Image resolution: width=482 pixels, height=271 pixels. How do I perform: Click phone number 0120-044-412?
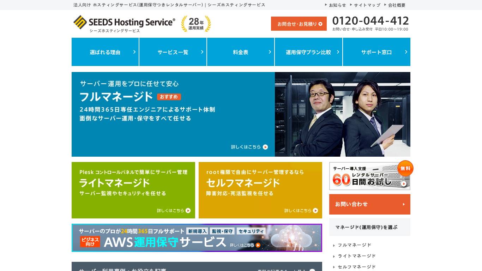(370, 20)
